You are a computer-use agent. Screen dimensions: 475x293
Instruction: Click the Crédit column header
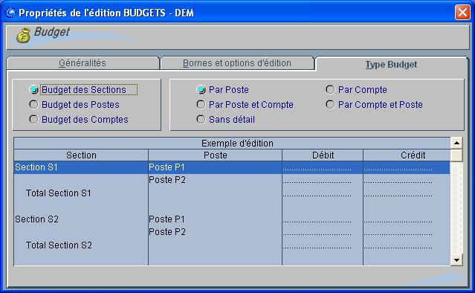click(407, 155)
